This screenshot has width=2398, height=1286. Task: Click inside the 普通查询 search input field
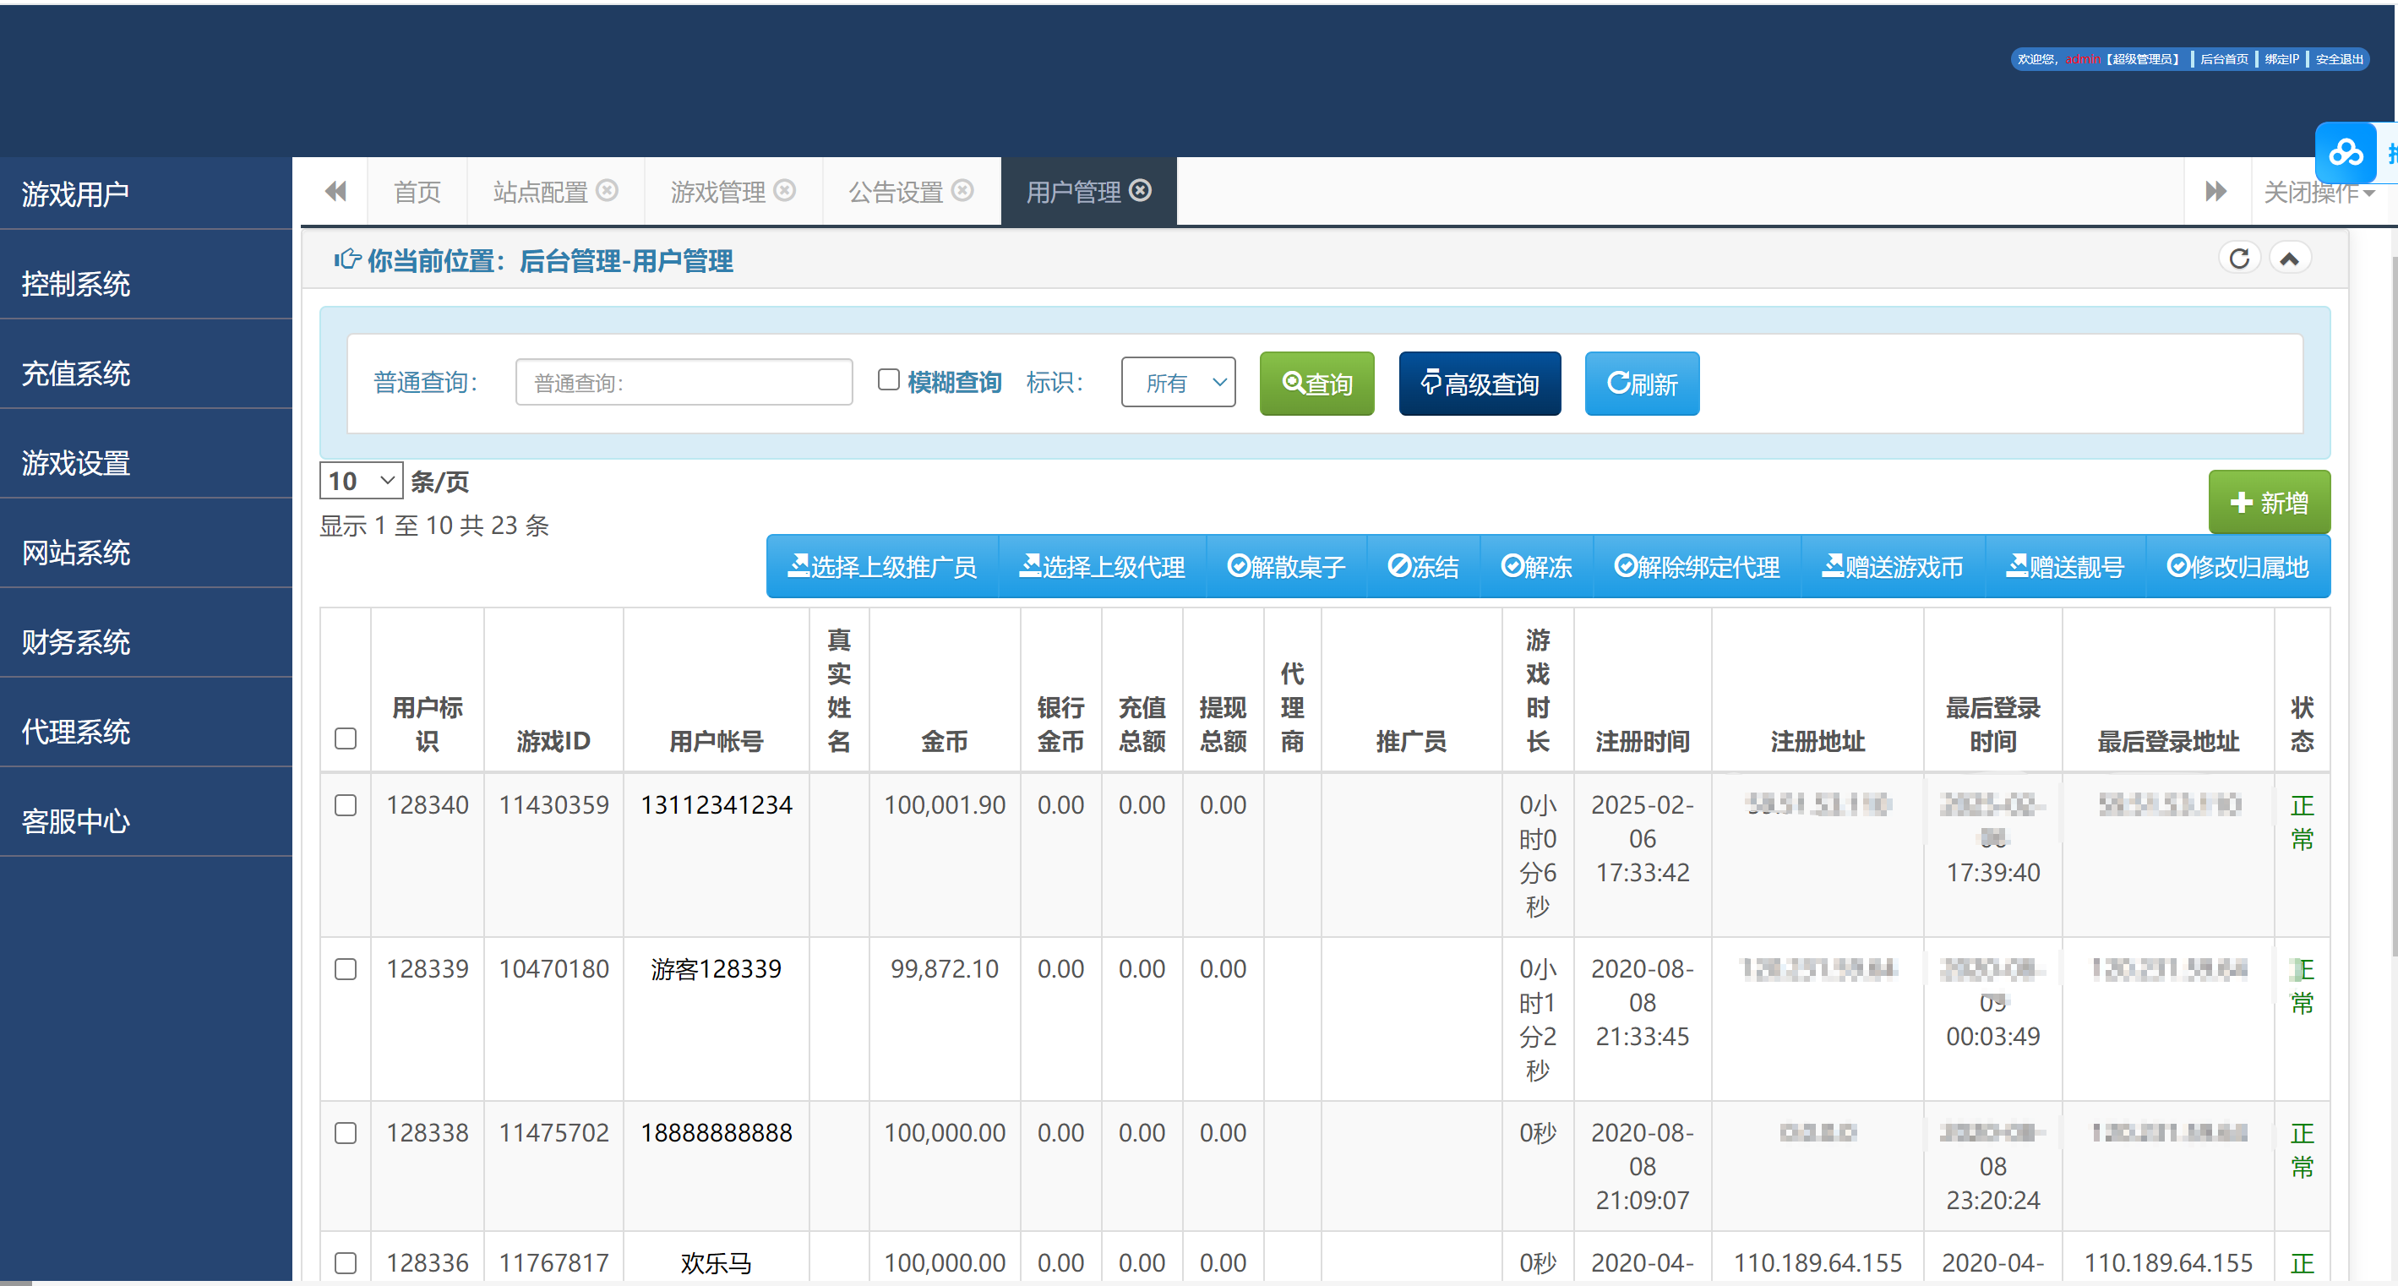(684, 382)
